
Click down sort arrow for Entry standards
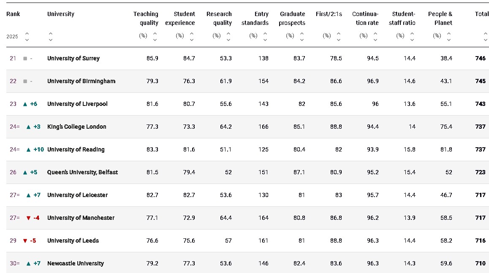265,40
